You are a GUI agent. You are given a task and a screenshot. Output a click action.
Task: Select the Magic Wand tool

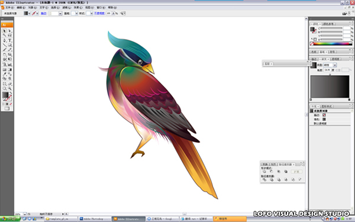(x=5, y=36)
